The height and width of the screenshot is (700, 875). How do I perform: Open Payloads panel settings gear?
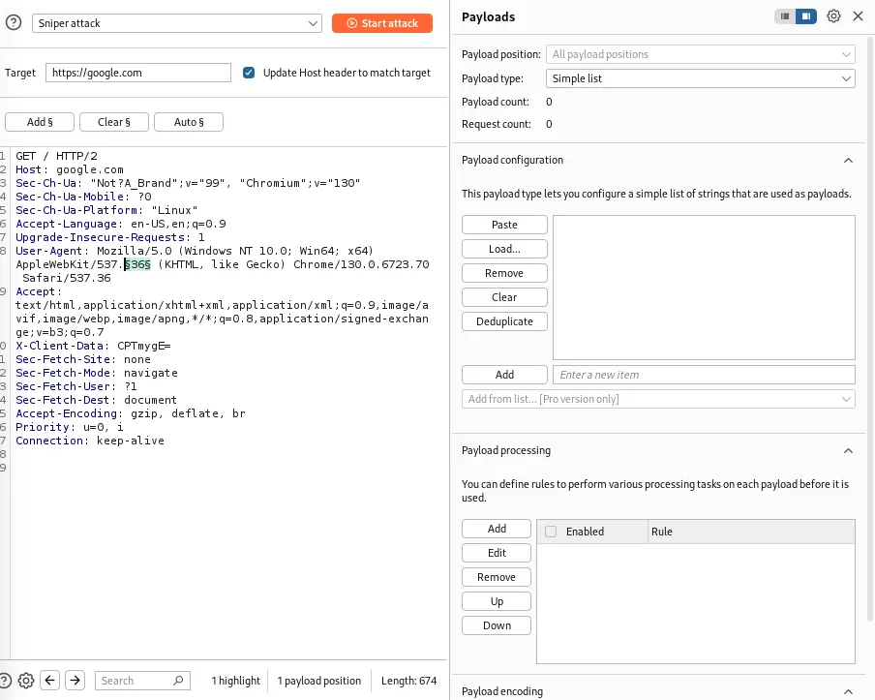tap(833, 16)
